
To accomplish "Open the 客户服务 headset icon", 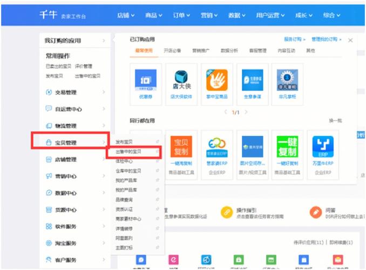I will tap(49, 260).
